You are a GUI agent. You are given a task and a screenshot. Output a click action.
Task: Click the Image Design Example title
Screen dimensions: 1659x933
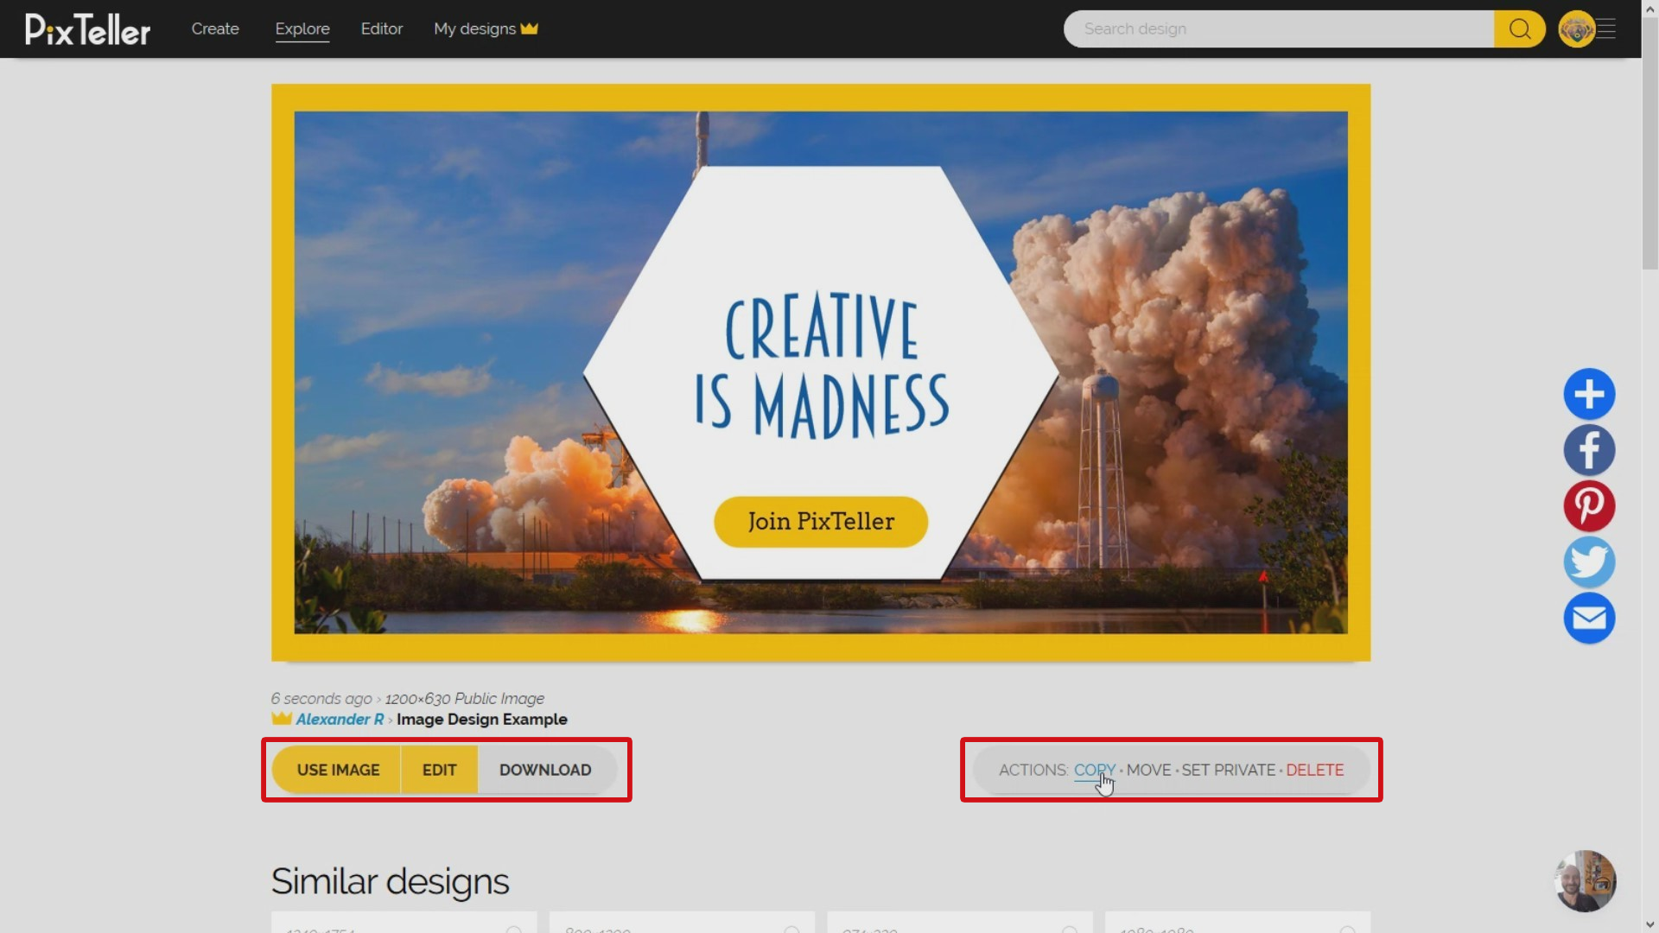[481, 720]
